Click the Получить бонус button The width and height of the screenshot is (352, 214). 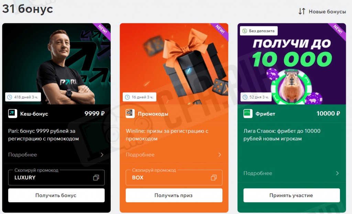point(56,195)
